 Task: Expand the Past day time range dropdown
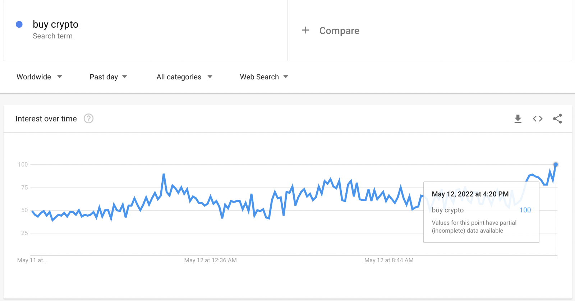(108, 77)
